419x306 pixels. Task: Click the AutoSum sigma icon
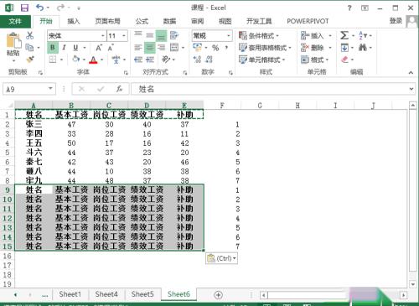(x=344, y=35)
